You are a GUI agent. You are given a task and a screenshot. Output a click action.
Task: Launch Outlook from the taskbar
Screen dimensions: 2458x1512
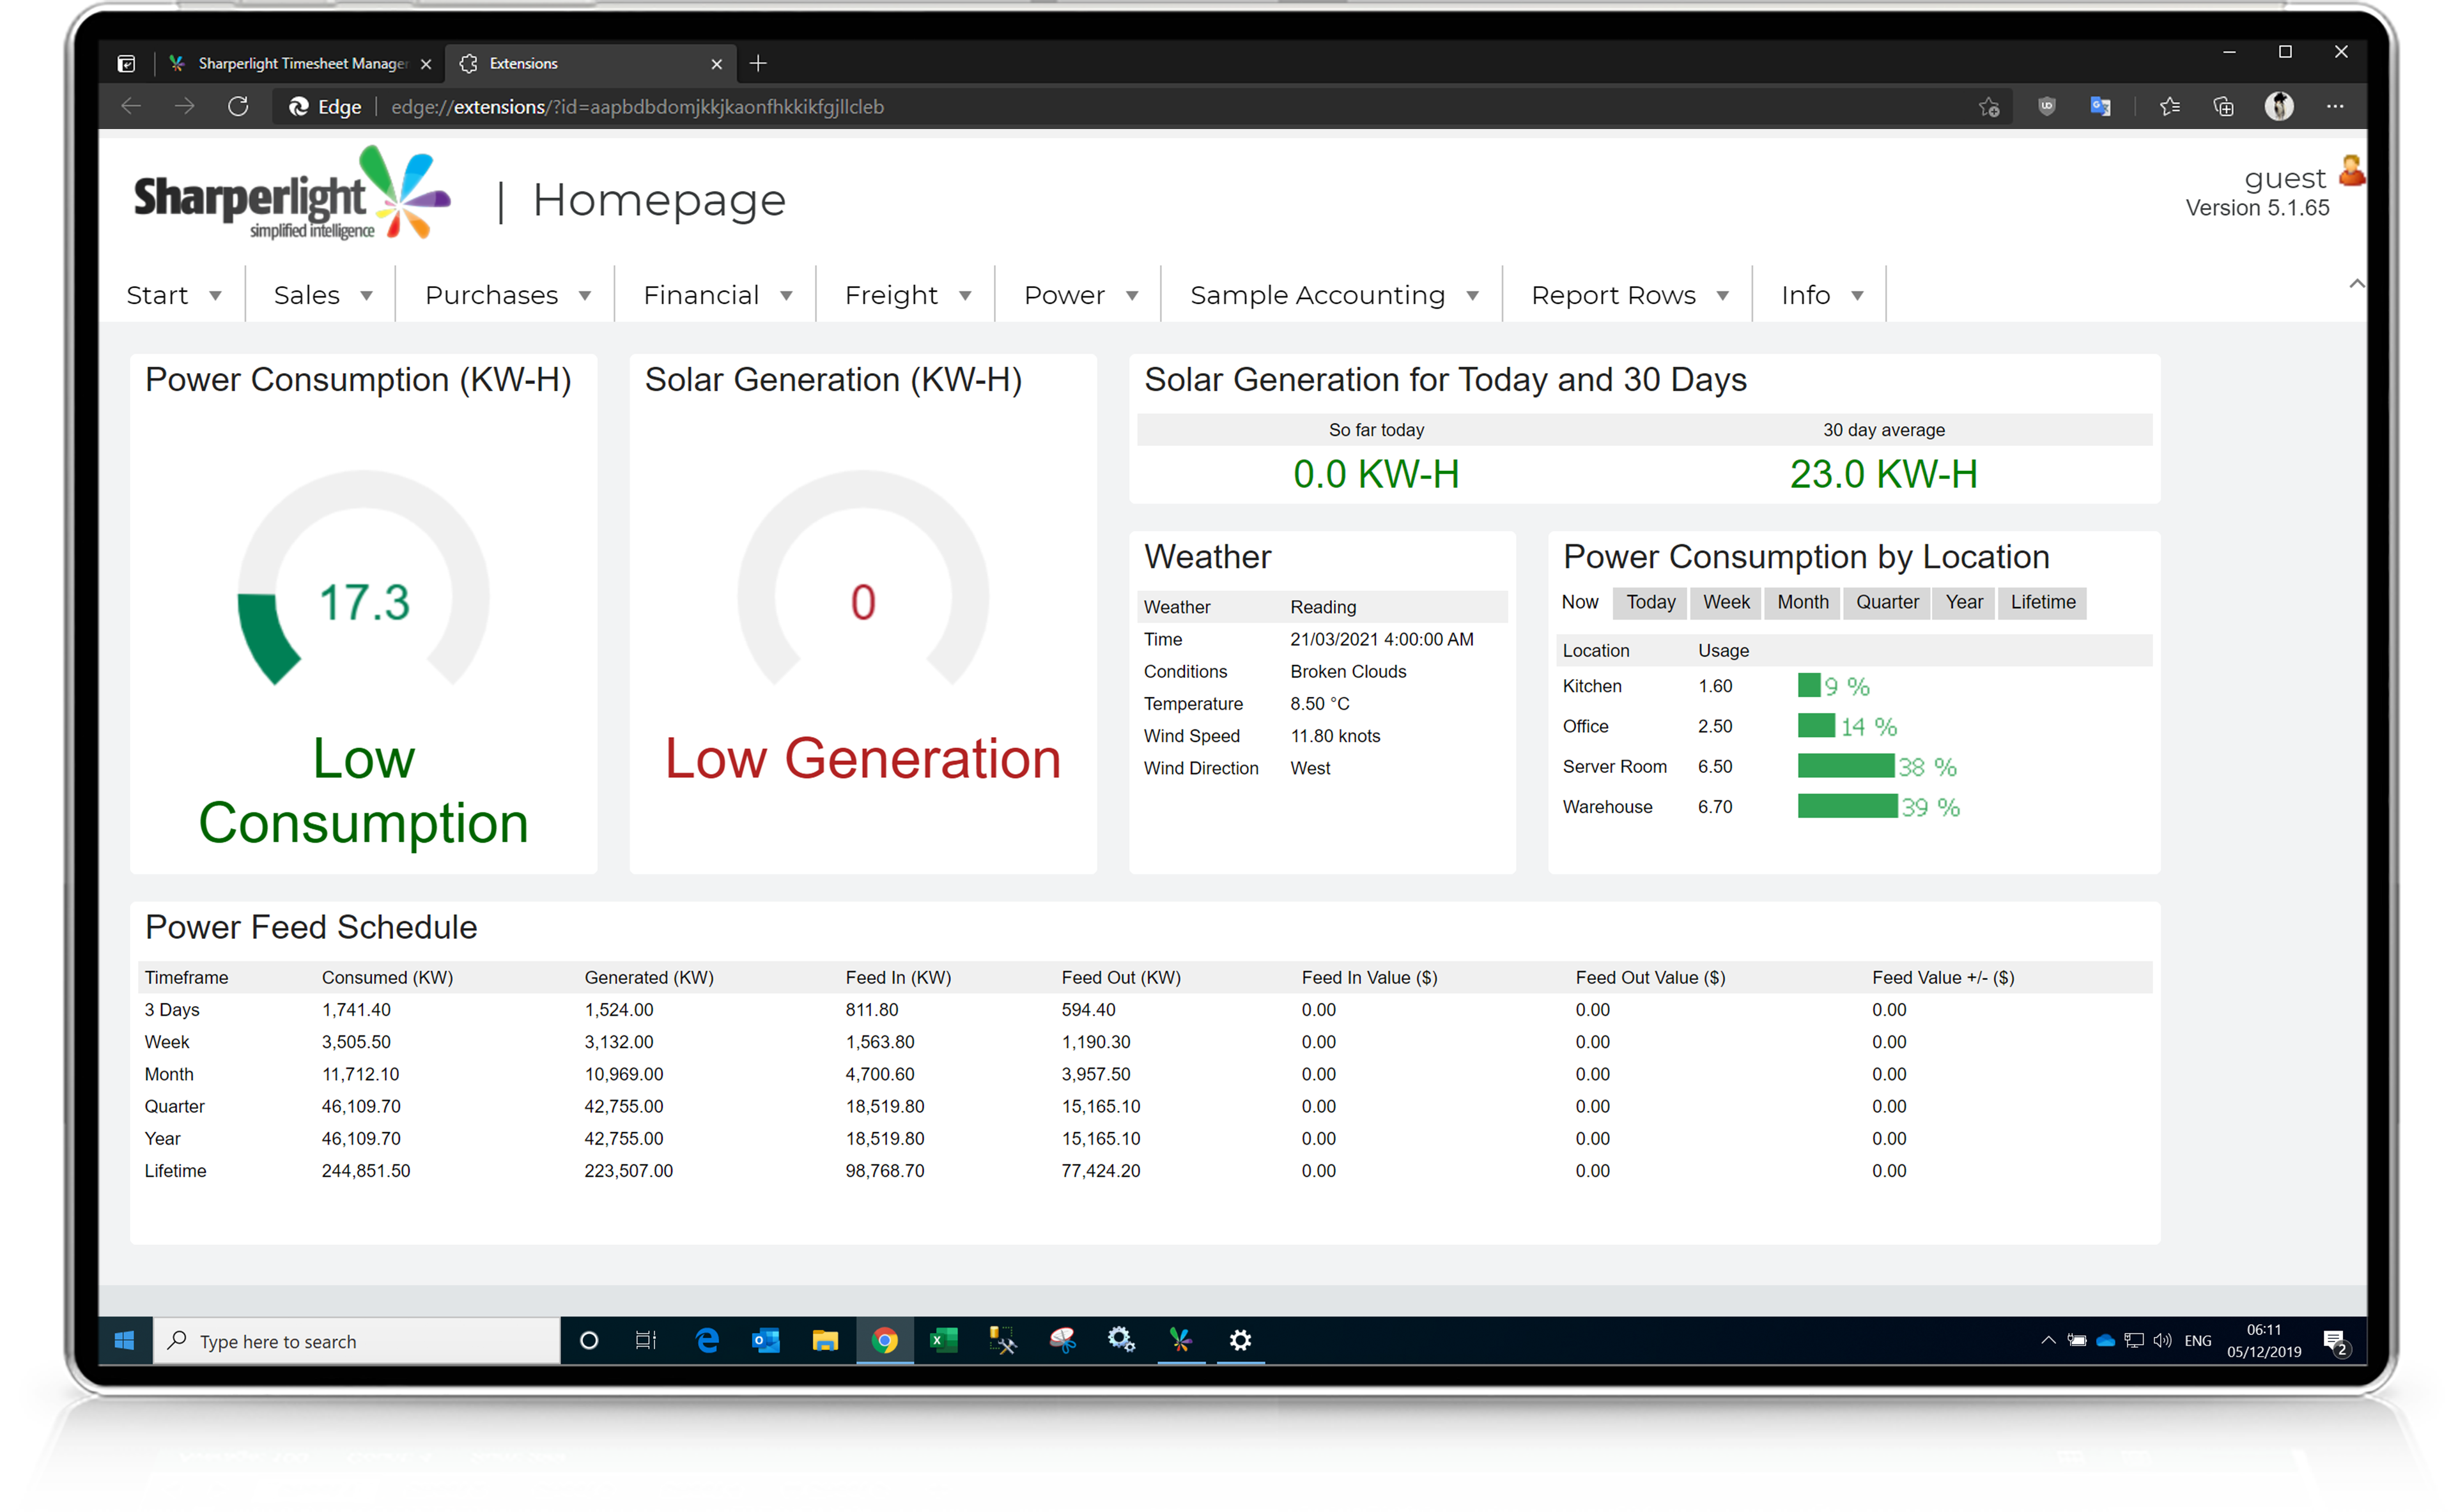pos(765,1340)
